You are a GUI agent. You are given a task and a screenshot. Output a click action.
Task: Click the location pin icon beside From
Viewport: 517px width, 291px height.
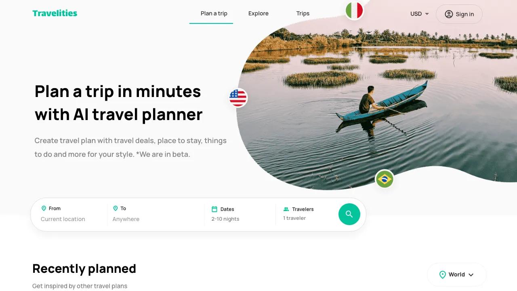tap(44, 209)
